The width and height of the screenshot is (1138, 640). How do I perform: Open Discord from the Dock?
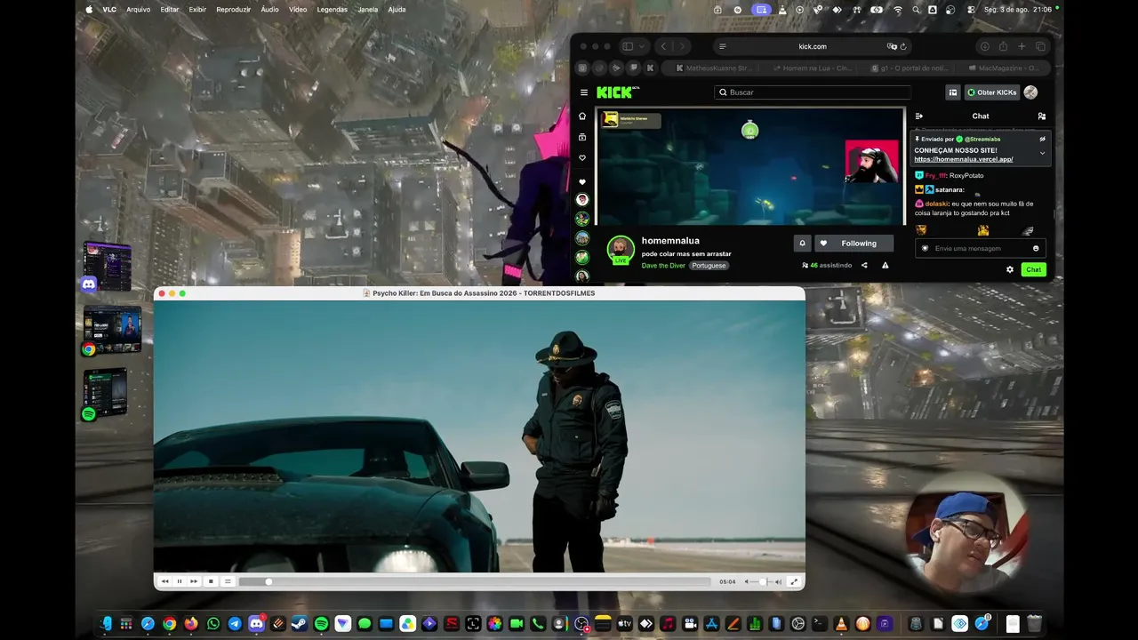256,624
